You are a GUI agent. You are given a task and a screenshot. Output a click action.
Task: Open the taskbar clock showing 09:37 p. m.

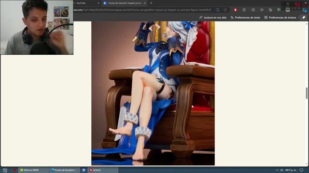(x=291, y=170)
